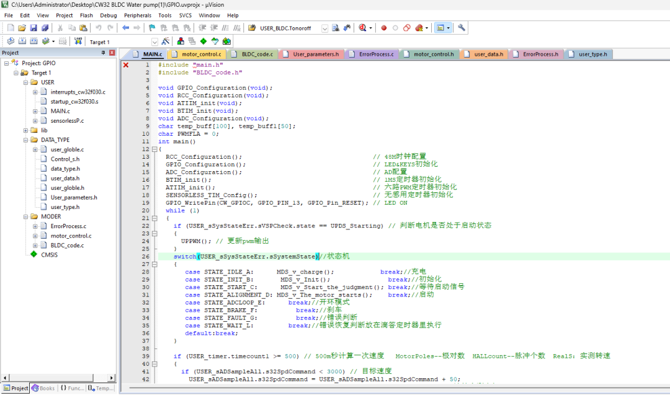Image resolution: width=670 pixels, height=395 pixels.
Task: Switch to Templates panel tab
Action: 101,388
